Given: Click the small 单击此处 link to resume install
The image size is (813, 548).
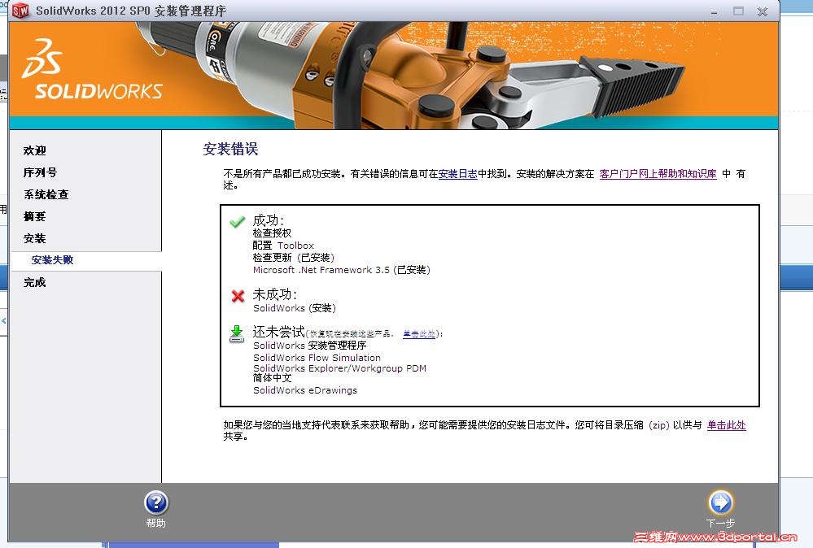Looking at the screenshot, I should (x=419, y=334).
